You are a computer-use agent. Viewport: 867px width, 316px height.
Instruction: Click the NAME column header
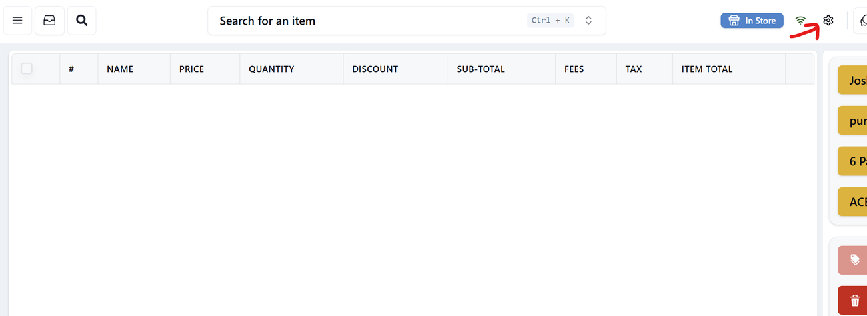click(120, 69)
